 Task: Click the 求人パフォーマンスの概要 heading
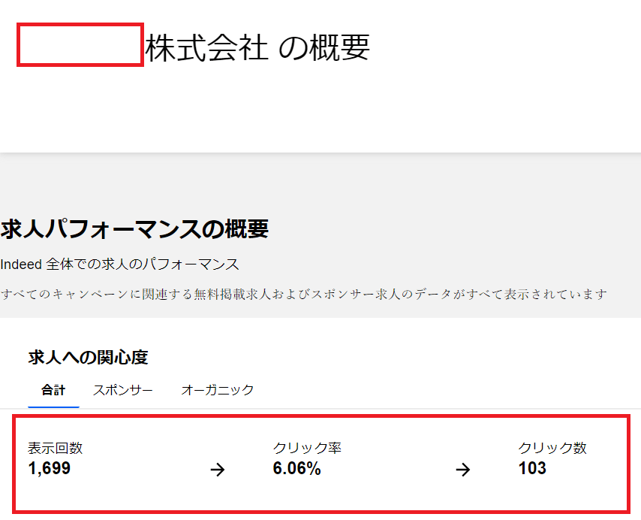point(134,229)
